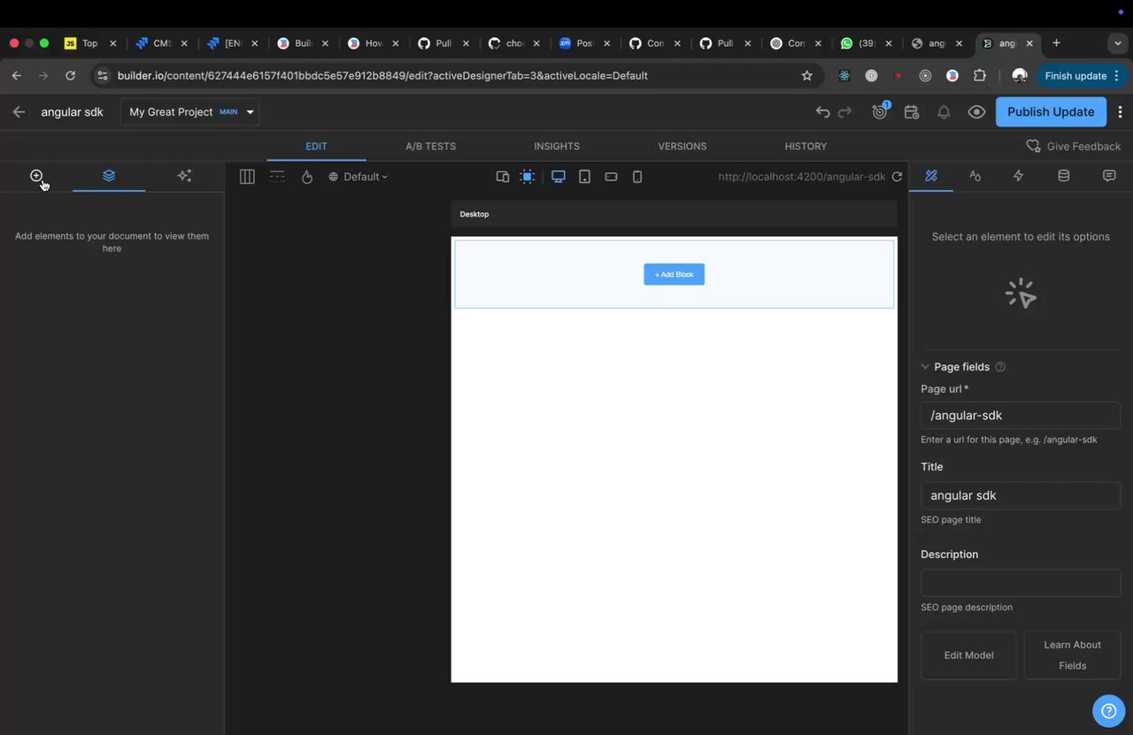Open the Data tab database icon
Viewport: 1133px width, 735px height.
click(x=1064, y=176)
